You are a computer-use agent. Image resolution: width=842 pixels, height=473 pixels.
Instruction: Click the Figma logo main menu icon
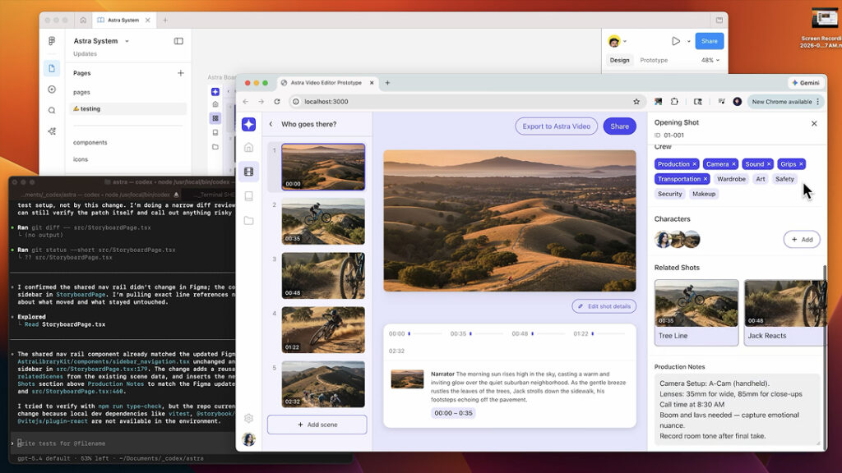point(52,41)
